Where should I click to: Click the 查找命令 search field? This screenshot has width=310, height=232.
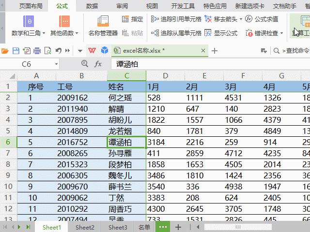pos(296,51)
